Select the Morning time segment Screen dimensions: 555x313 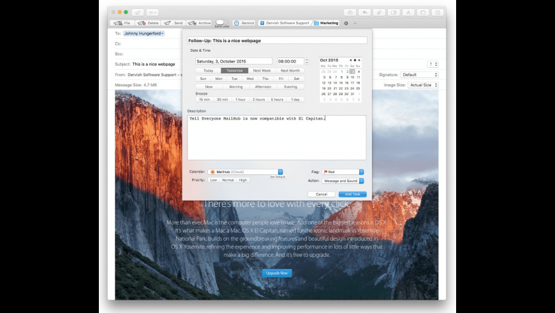236,87
